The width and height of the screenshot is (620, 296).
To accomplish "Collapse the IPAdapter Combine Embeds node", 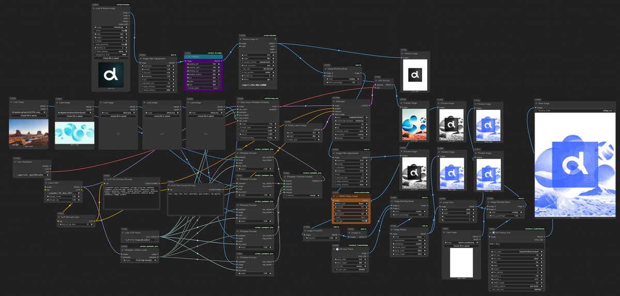I will coord(285,177).
